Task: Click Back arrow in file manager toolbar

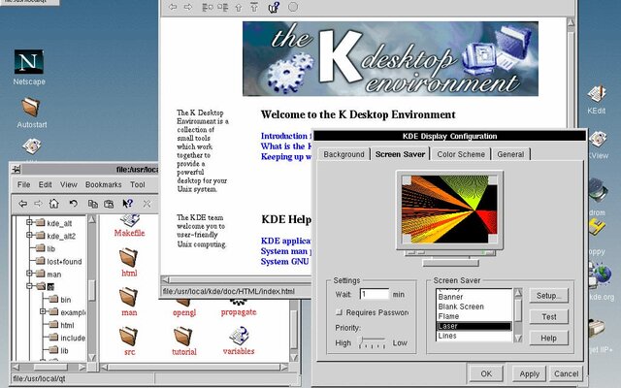Action: (x=23, y=204)
